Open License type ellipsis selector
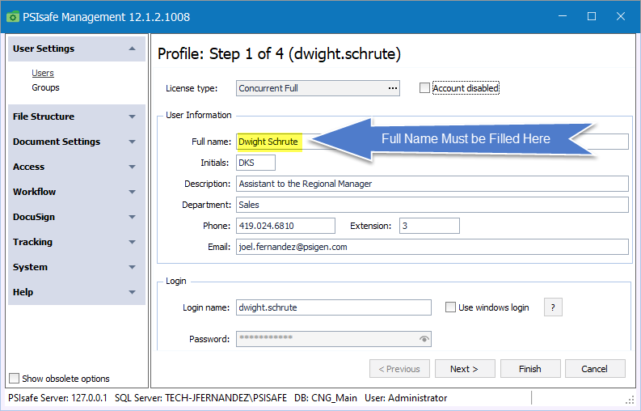Viewport: 641px width, 411px height. point(393,88)
